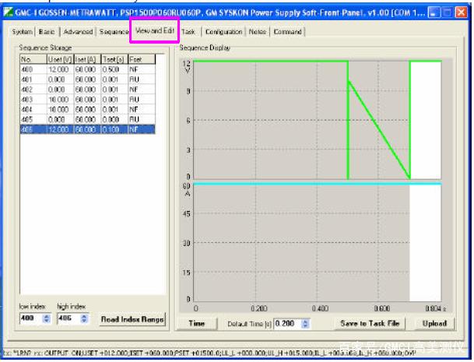Adjust the Default Time spinner arrows
Screen dimensions: 474x362
click(x=305, y=324)
